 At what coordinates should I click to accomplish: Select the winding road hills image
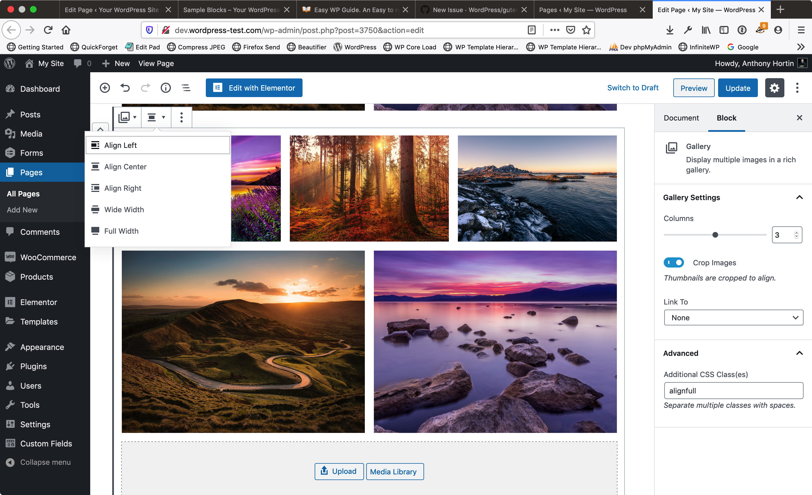(x=243, y=342)
